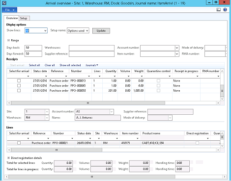Sort by Quantity column header in Receipts
The height and width of the screenshot is (181, 231).
(111, 71)
